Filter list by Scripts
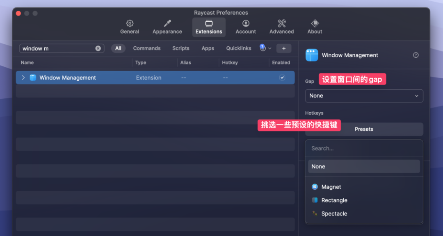The image size is (443, 236). tap(181, 48)
